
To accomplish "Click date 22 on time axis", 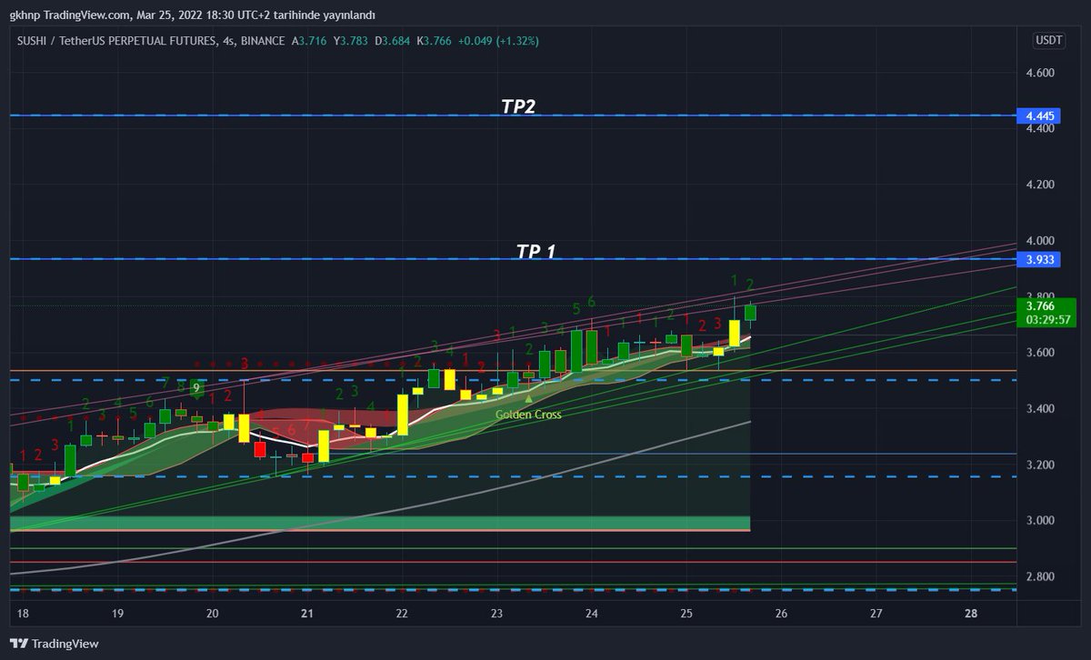I will 402,614.
